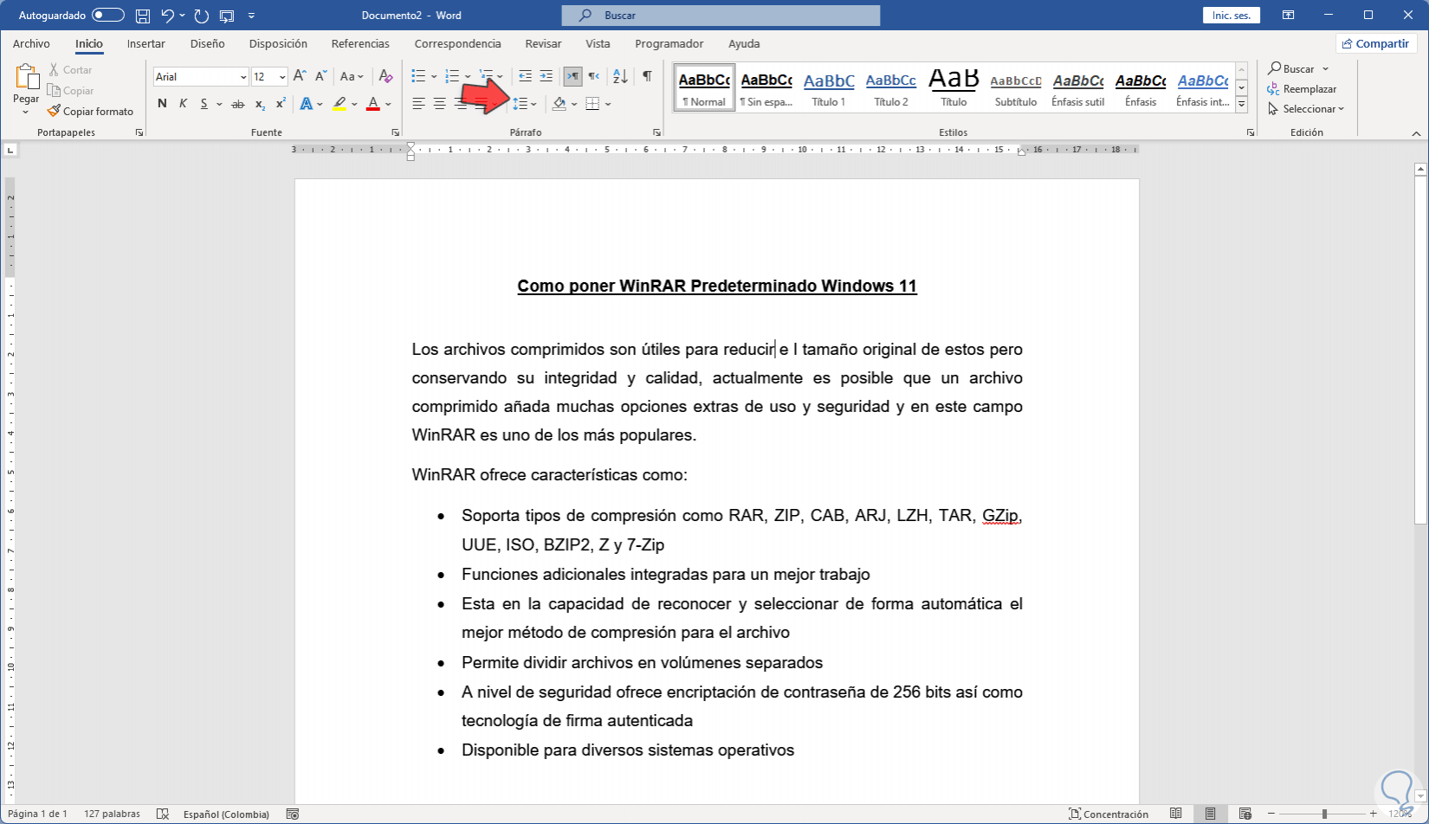The image size is (1429, 824).
Task: Open the font size 12 dropdown
Action: pyautogui.click(x=282, y=77)
